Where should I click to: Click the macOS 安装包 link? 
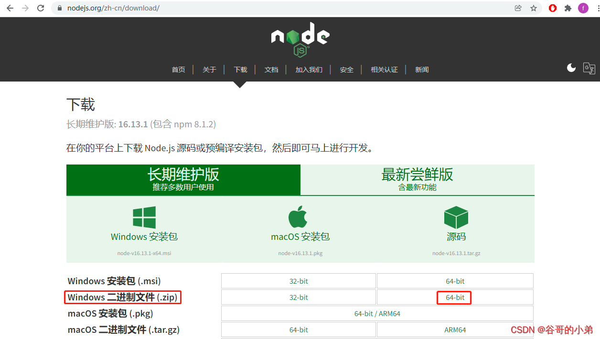click(x=300, y=236)
